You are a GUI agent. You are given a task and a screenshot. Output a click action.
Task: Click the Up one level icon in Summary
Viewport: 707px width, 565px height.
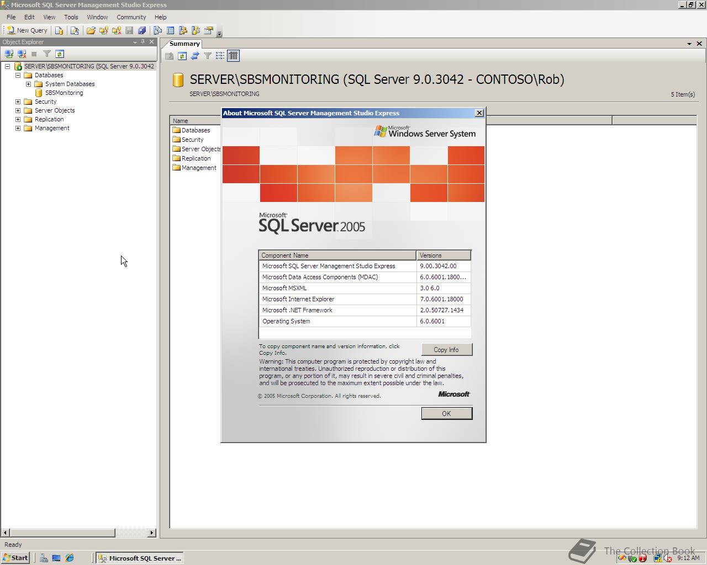(x=170, y=56)
